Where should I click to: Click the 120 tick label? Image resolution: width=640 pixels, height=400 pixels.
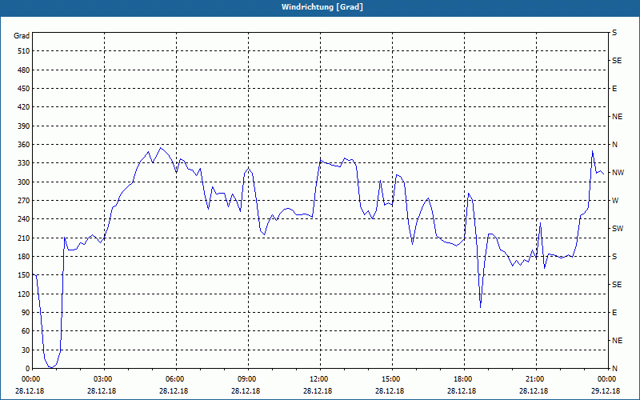[x=24, y=294]
